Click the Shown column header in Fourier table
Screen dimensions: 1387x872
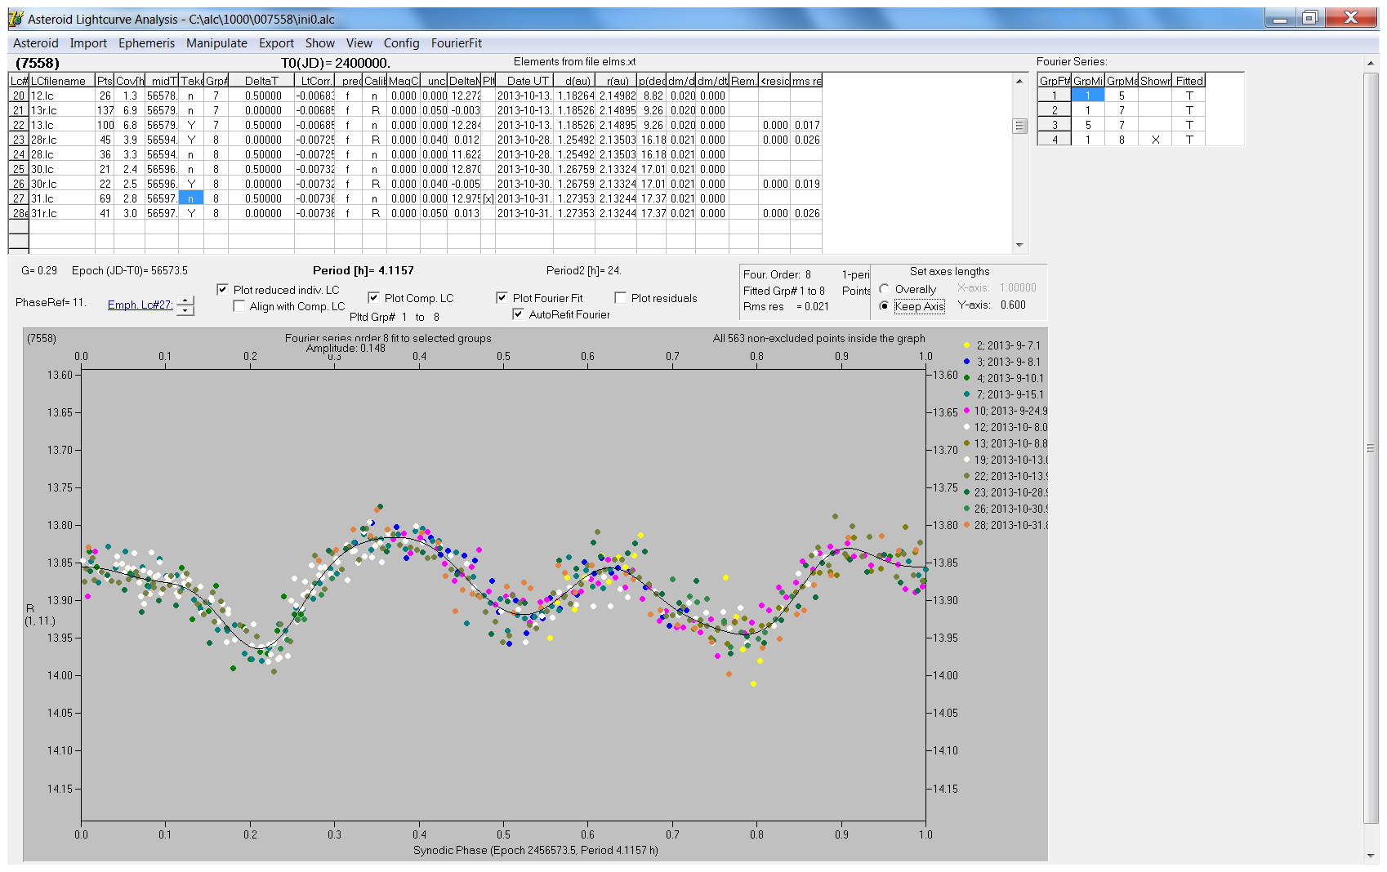1155,81
